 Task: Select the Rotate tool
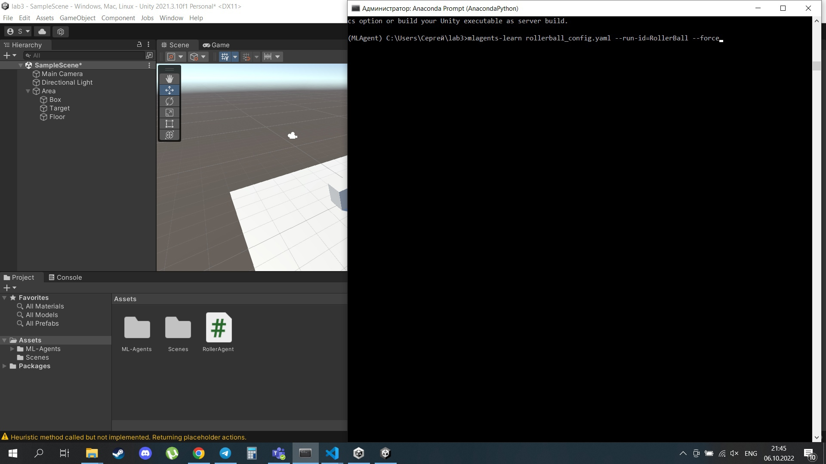click(170, 101)
